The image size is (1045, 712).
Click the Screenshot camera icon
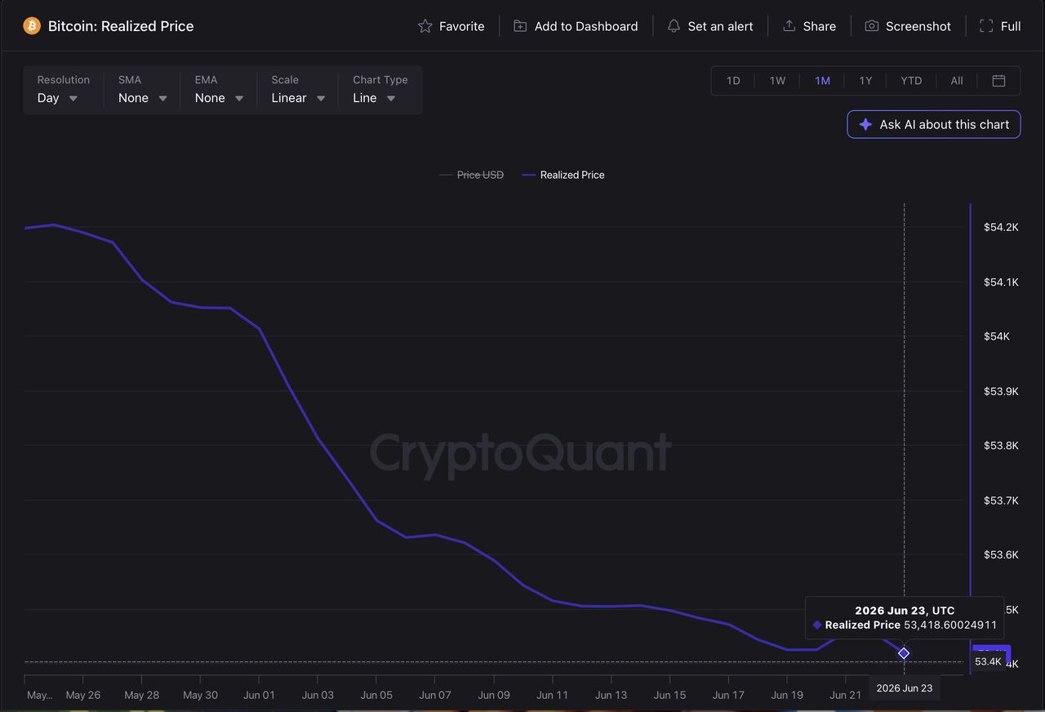(x=872, y=26)
